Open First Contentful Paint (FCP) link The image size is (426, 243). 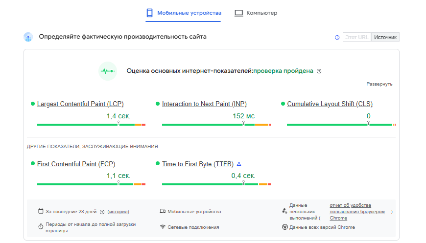(76, 164)
